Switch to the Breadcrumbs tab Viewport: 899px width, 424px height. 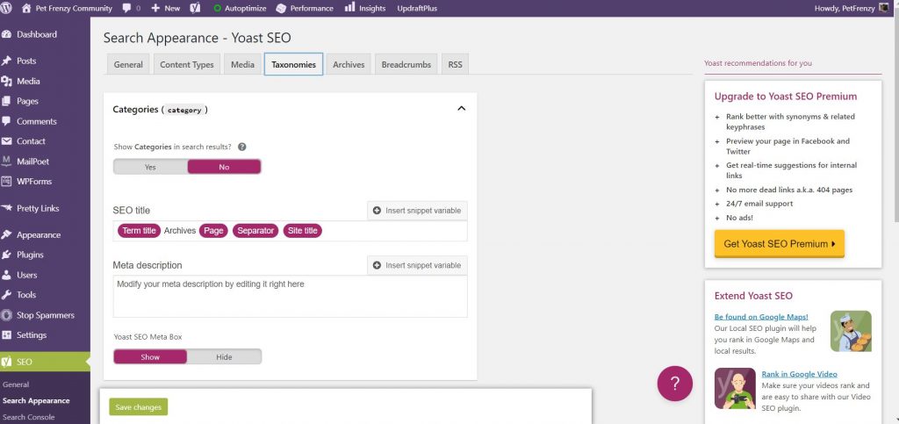click(406, 65)
